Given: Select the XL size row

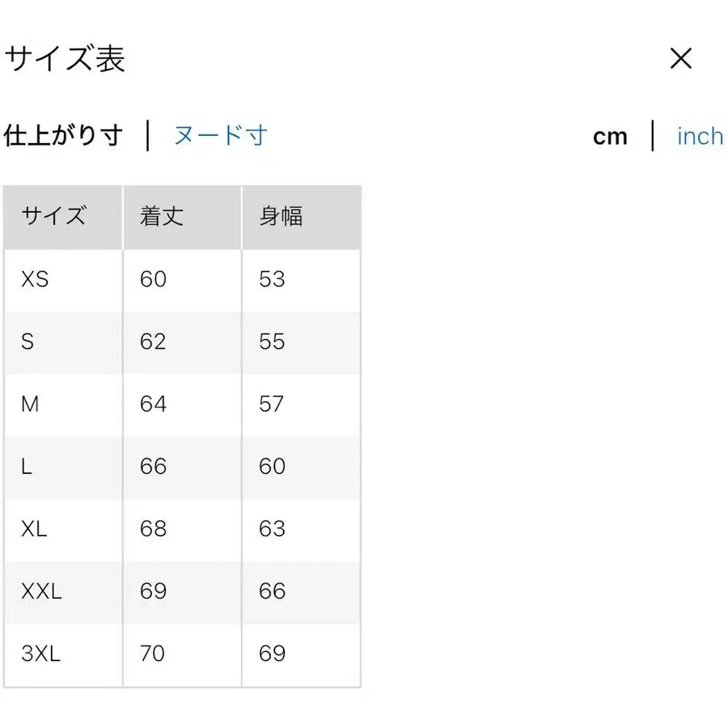Looking at the screenshot, I should [x=34, y=529].
